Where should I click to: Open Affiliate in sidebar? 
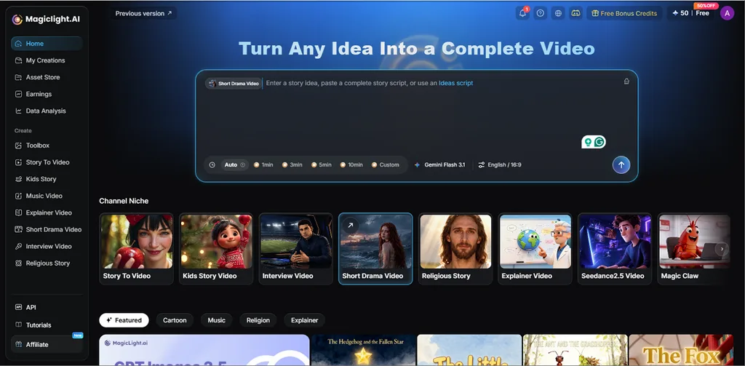pos(47,345)
